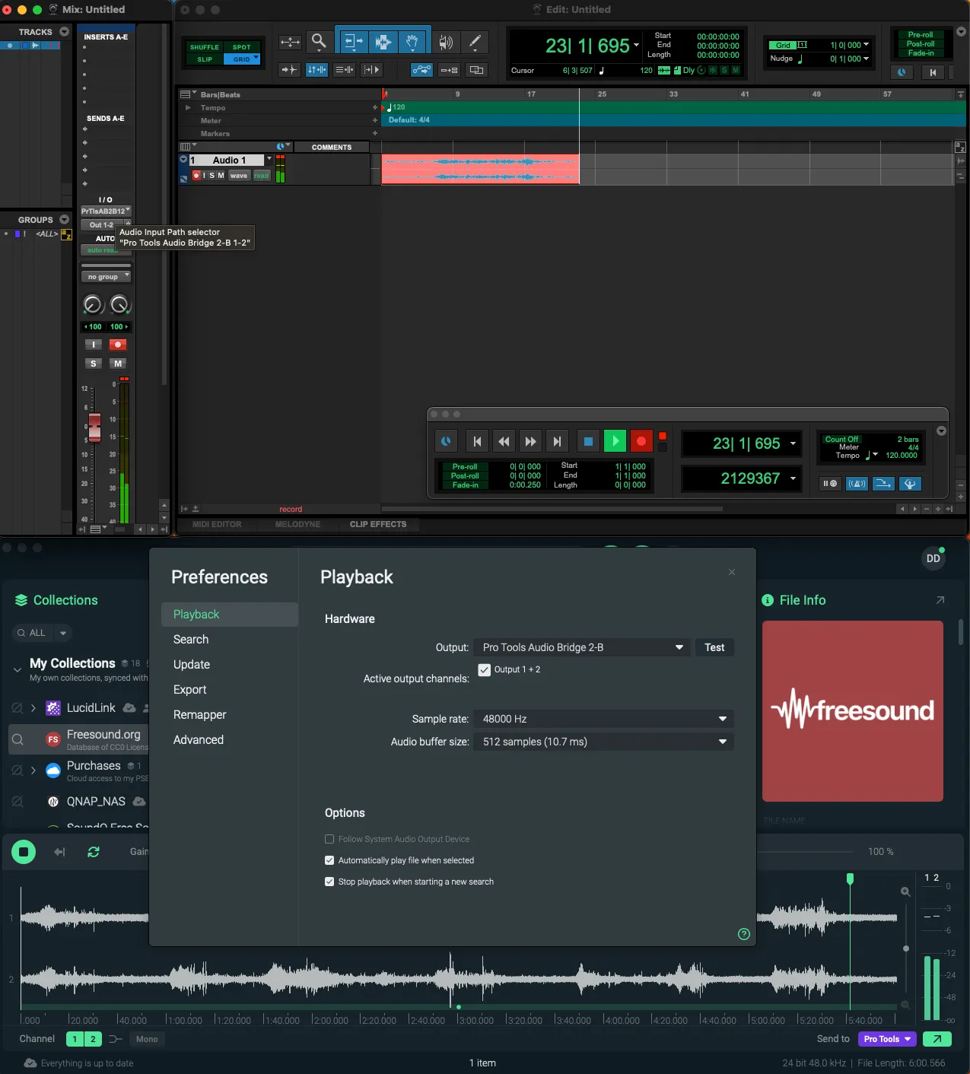
Task: Toggle channel 1 in sound browser
Action: pos(75,1039)
